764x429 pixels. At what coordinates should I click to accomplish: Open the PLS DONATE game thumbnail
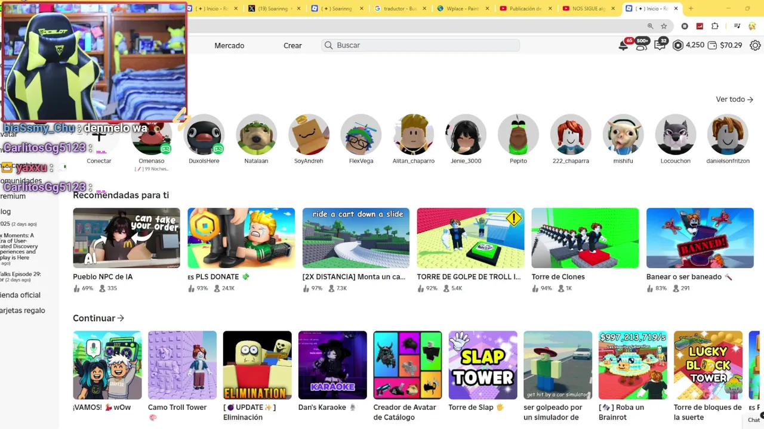point(241,238)
